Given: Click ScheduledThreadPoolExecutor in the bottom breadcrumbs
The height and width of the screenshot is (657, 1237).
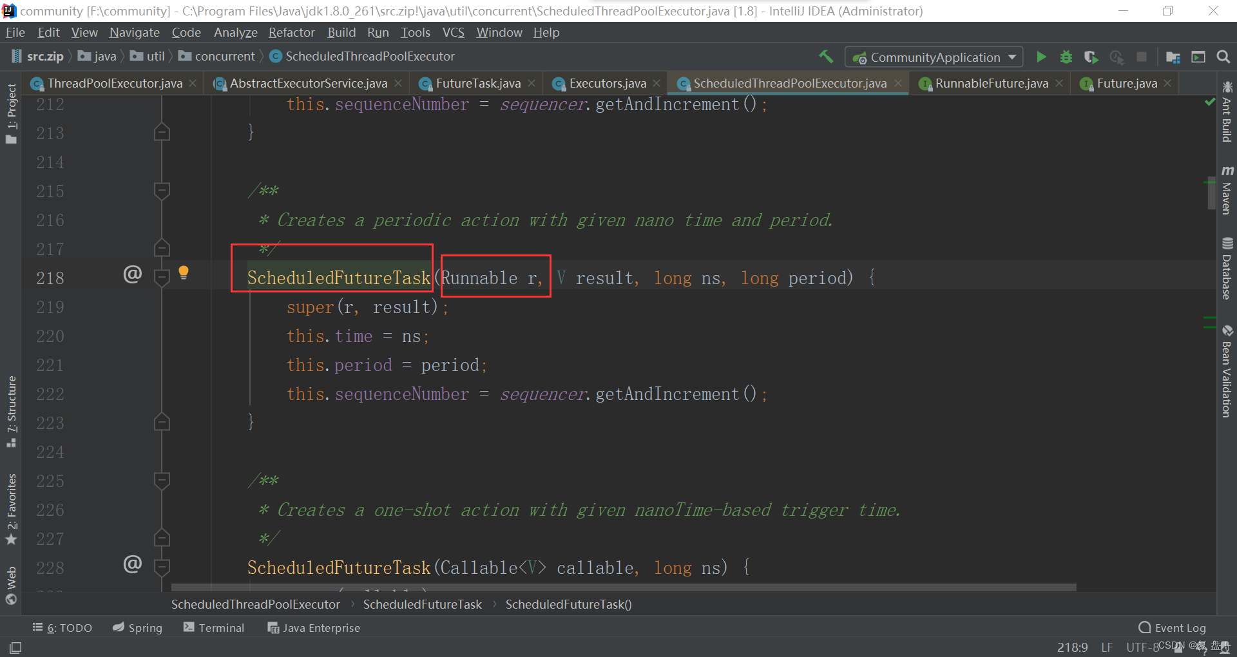Looking at the screenshot, I should coord(256,604).
